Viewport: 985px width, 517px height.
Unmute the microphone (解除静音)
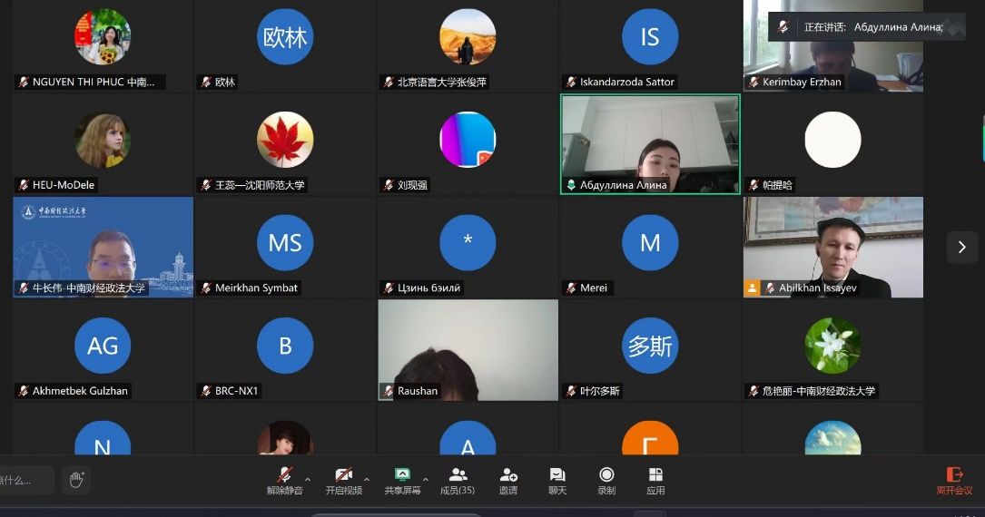coord(284,479)
